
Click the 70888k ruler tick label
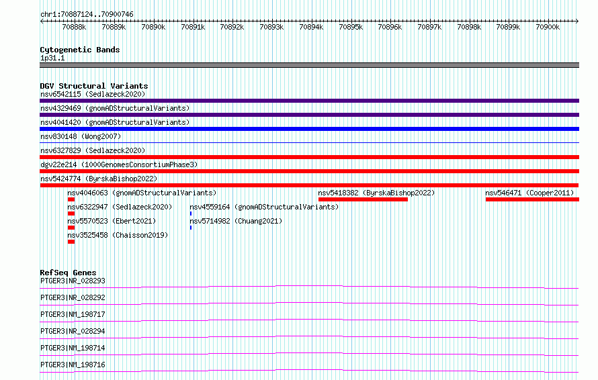74,27
